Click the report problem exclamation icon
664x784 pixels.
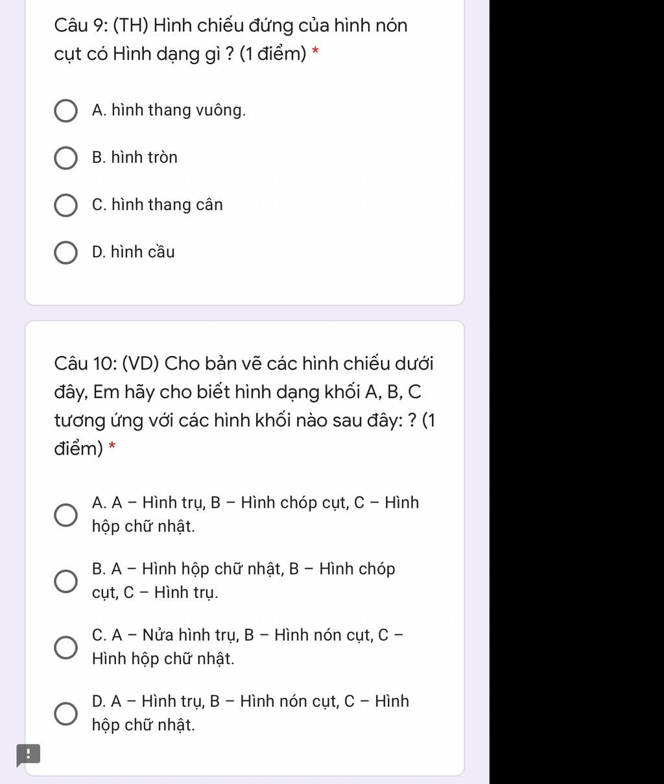[x=28, y=754]
